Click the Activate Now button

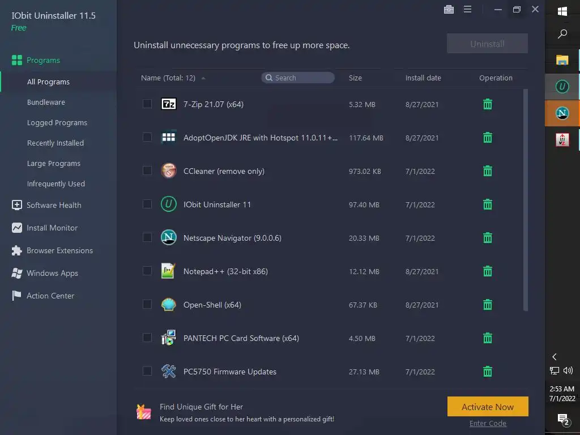coord(488,407)
